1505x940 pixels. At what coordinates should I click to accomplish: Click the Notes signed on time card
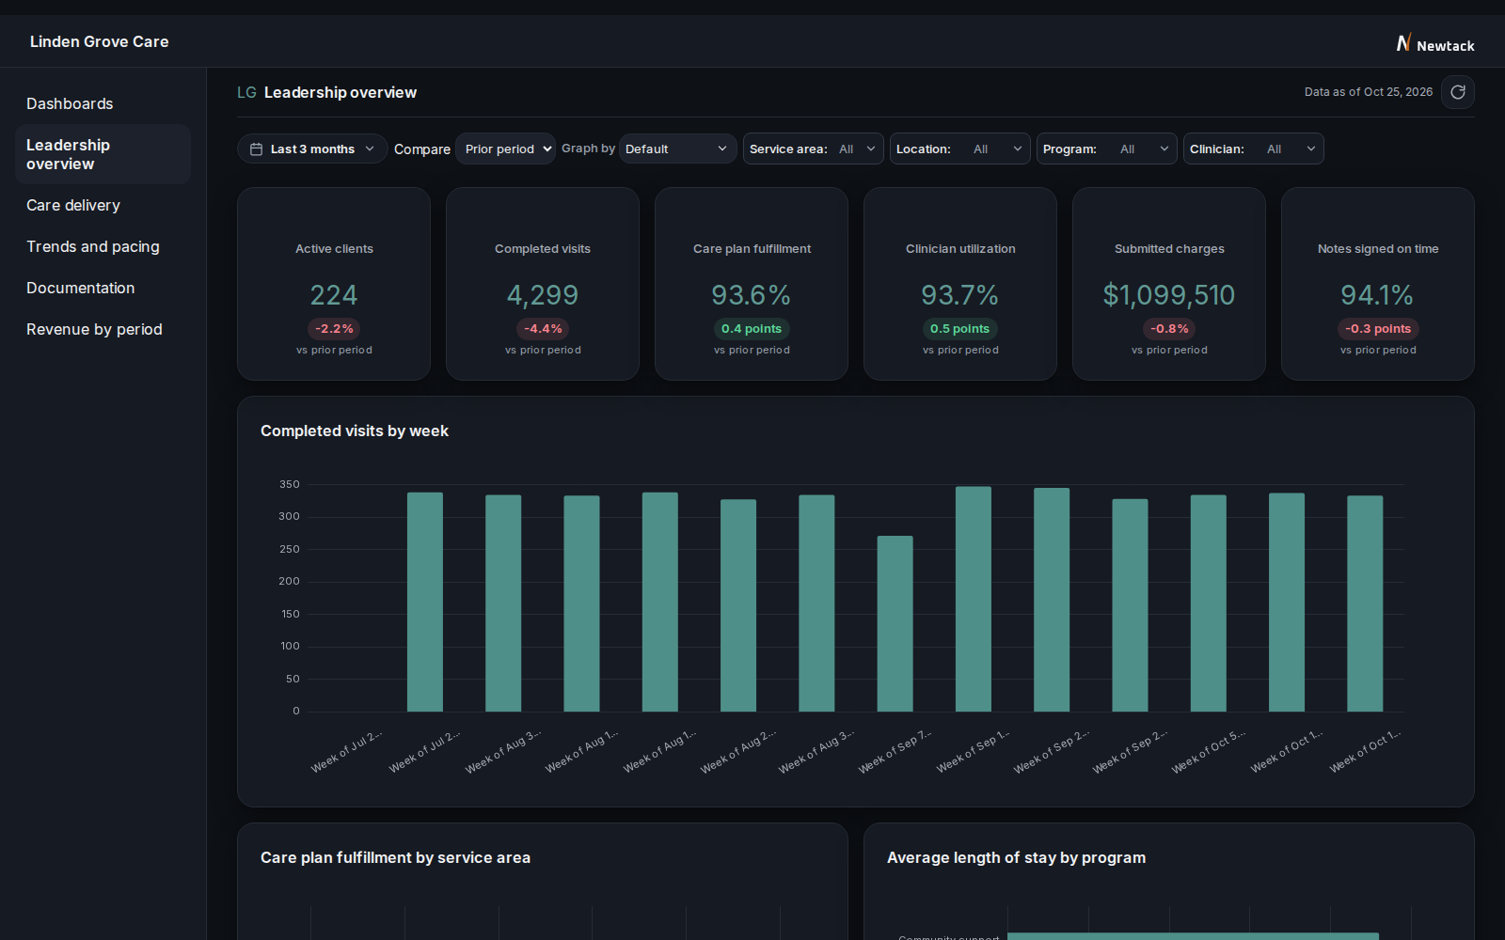(x=1378, y=284)
